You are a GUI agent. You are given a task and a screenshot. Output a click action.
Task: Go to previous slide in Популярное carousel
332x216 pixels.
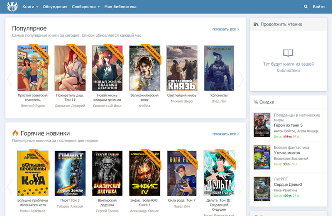(10, 79)
